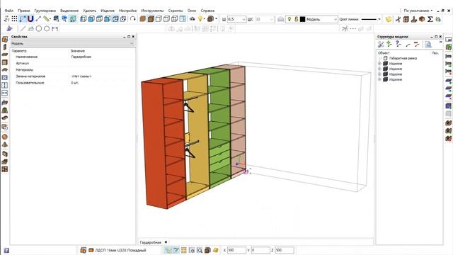Close the Гардеробная tab with its X
Viewport: 453px width, 255px height.
pos(166,242)
